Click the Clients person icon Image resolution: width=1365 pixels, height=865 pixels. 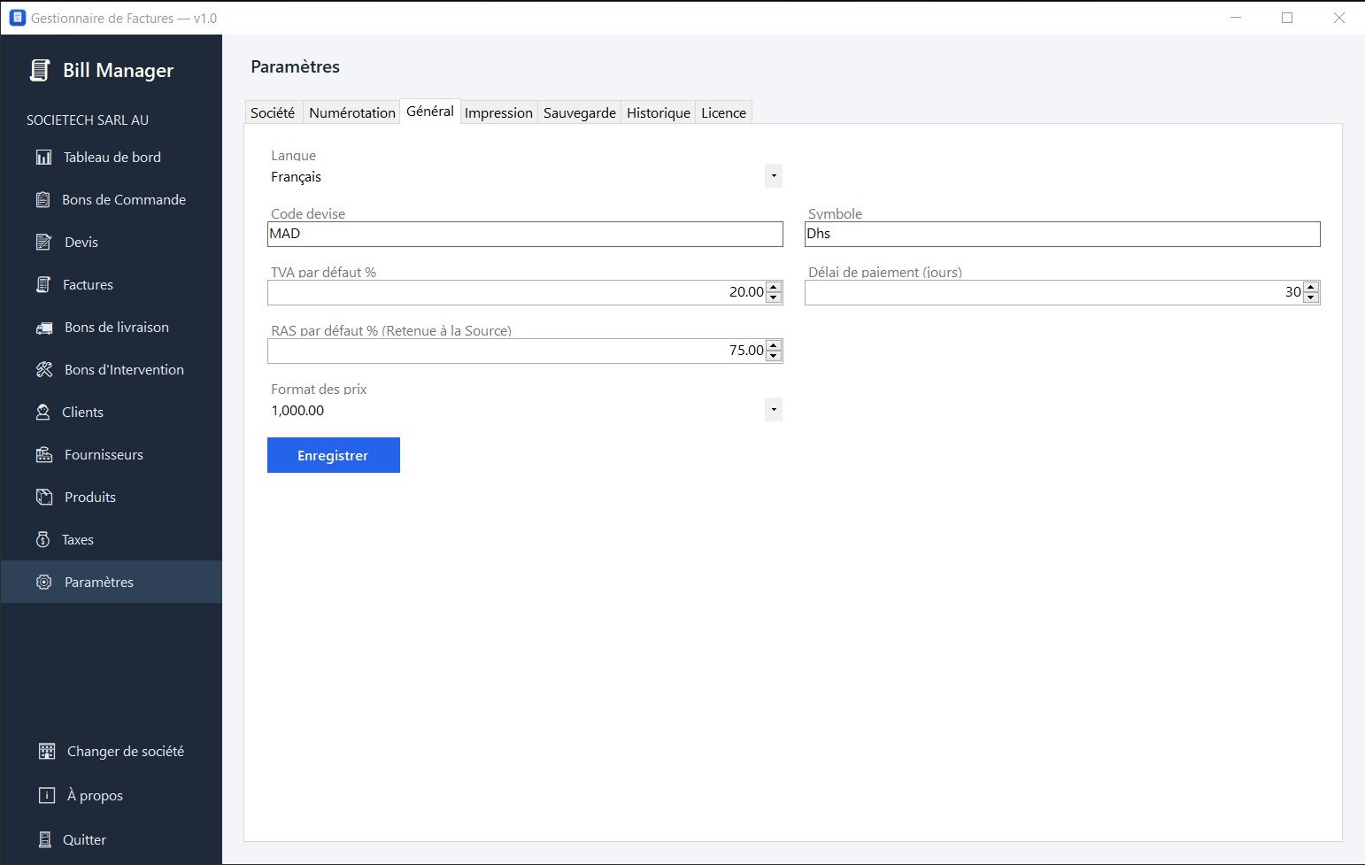click(42, 412)
